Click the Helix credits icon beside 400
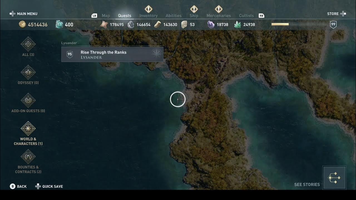356x200 pixels. pos(59,24)
